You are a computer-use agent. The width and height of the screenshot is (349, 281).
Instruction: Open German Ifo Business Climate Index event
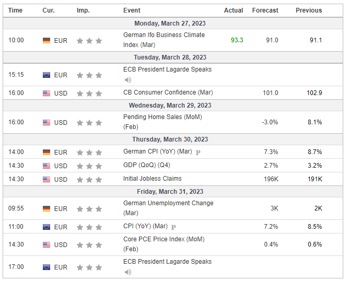164,40
